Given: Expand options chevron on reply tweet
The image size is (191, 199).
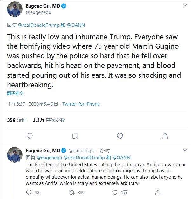Looking at the screenshot, I should click(x=185, y=150).
